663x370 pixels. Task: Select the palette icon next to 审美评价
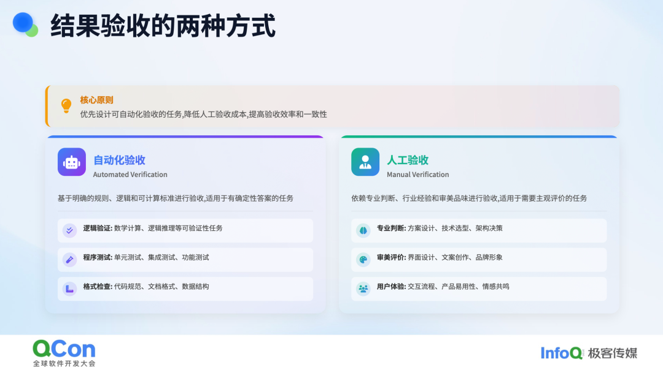click(363, 260)
